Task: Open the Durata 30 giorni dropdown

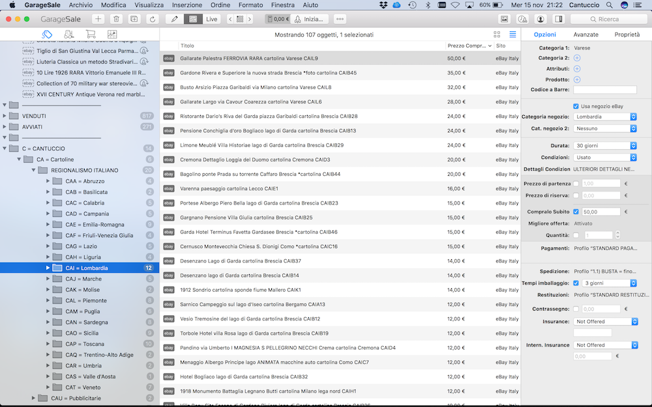Action: coord(605,146)
